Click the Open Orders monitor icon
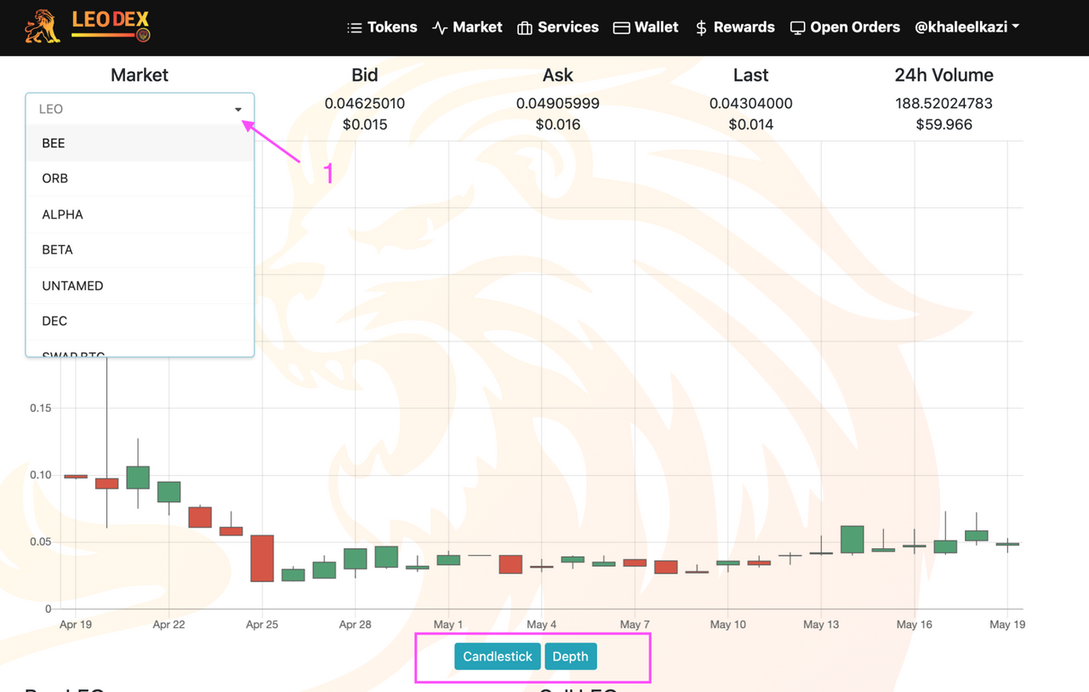The image size is (1089, 692). click(x=797, y=26)
